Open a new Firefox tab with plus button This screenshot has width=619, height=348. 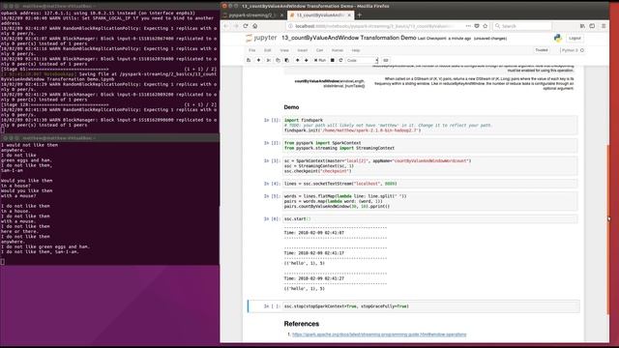pos(360,15)
